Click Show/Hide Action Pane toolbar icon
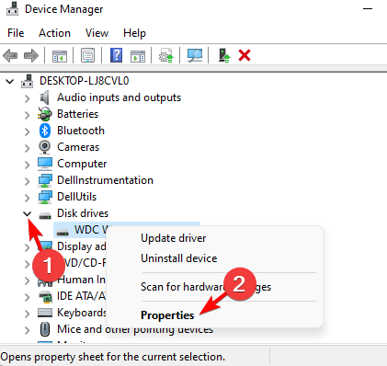Viewport: 387px width, 366px height. click(x=138, y=56)
